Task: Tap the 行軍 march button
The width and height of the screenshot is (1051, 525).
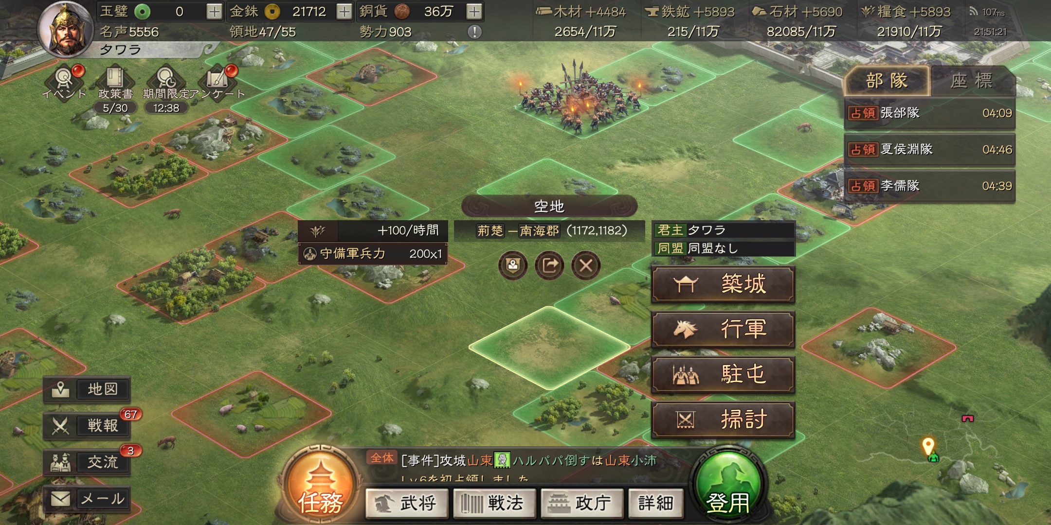Action: [723, 329]
